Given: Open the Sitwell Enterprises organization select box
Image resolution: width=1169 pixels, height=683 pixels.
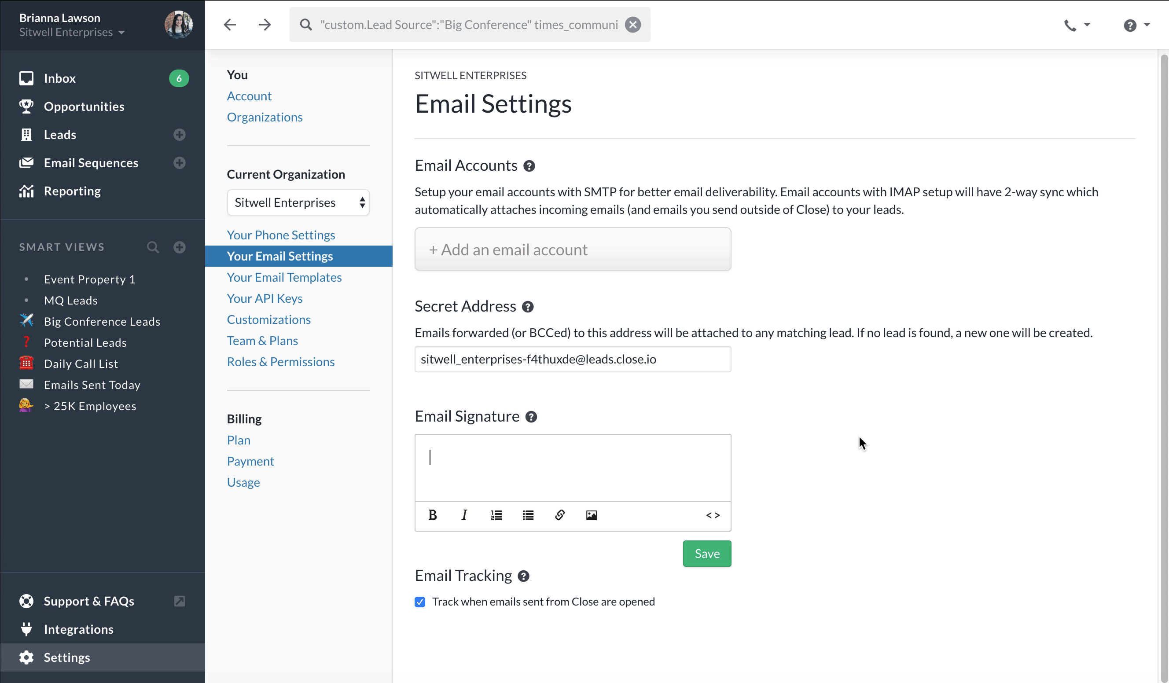Looking at the screenshot, I should 298,202.
